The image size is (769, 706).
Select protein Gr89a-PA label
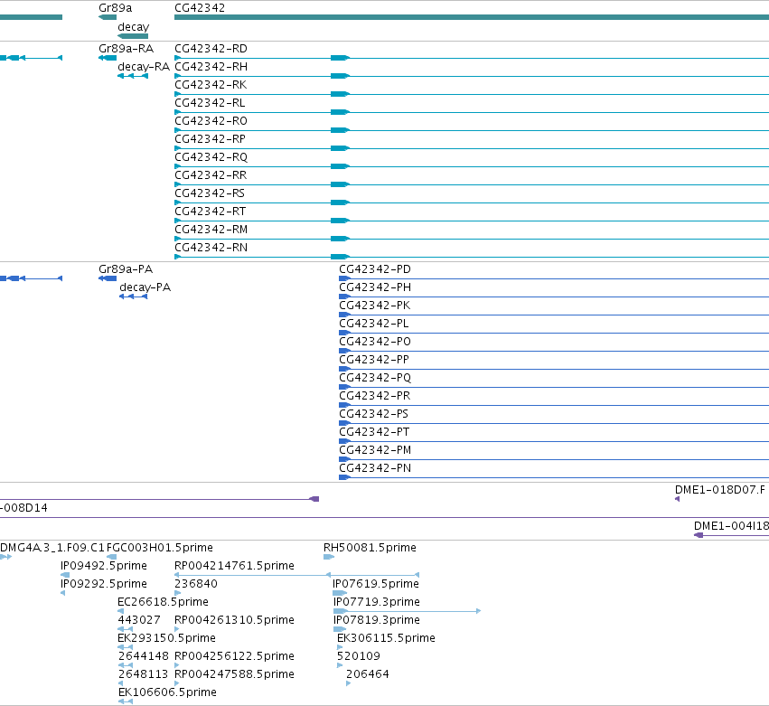click(126, 269)
